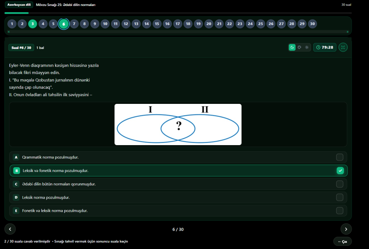This screenshot has height=249, width=369.
Task: Click the clock icon in the timer
Action: click(x=318, y=48)
